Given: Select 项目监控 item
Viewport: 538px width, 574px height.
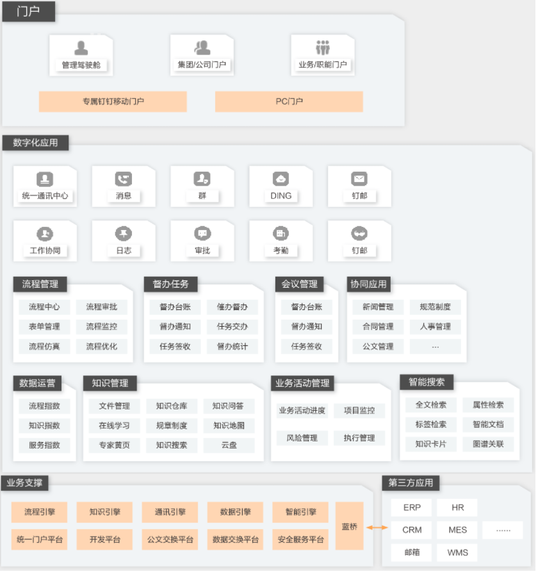Looking at the screenshot, I should tap(360, 412).
